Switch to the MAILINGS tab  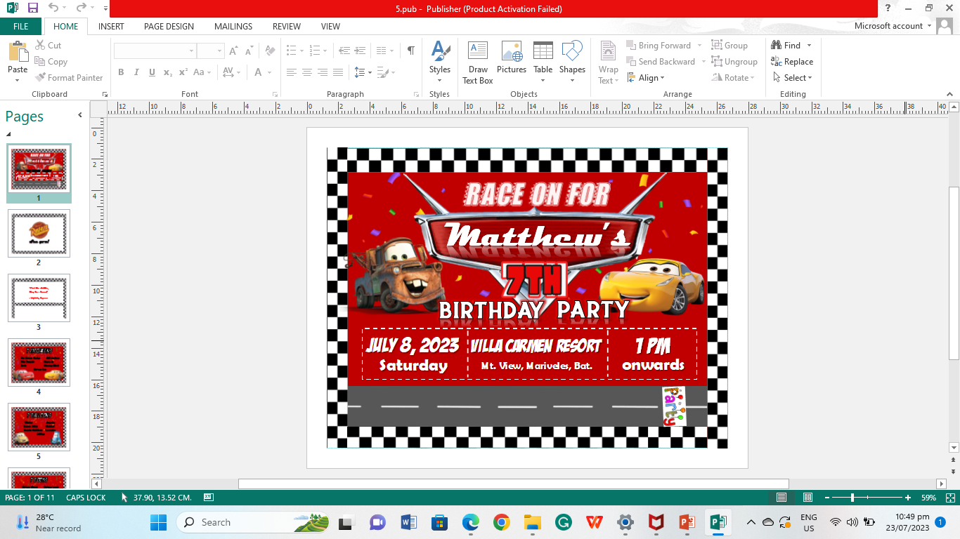point(233,27)
